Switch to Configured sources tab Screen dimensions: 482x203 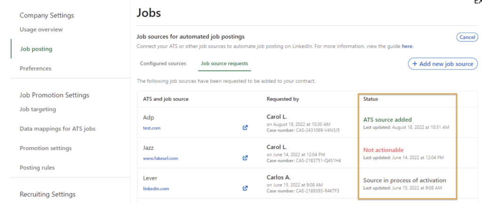pos(163,63)
